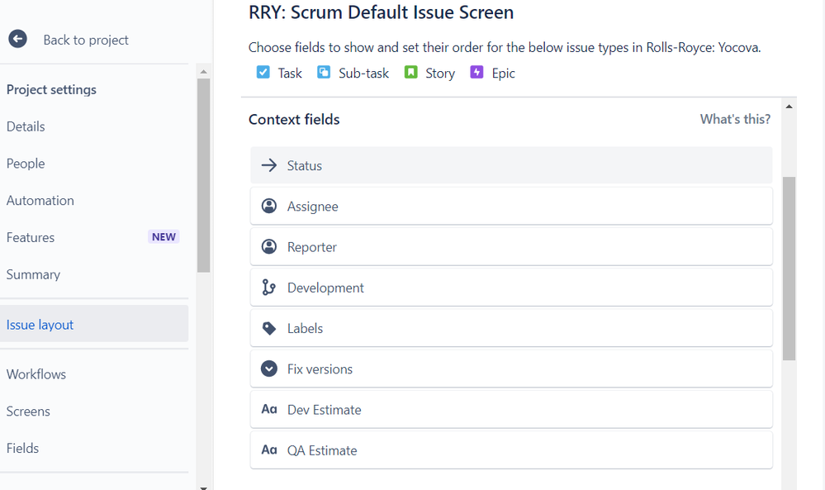Click the context fields scrollbar thumb
Screen dimensions: 825x490
[789, 269]
